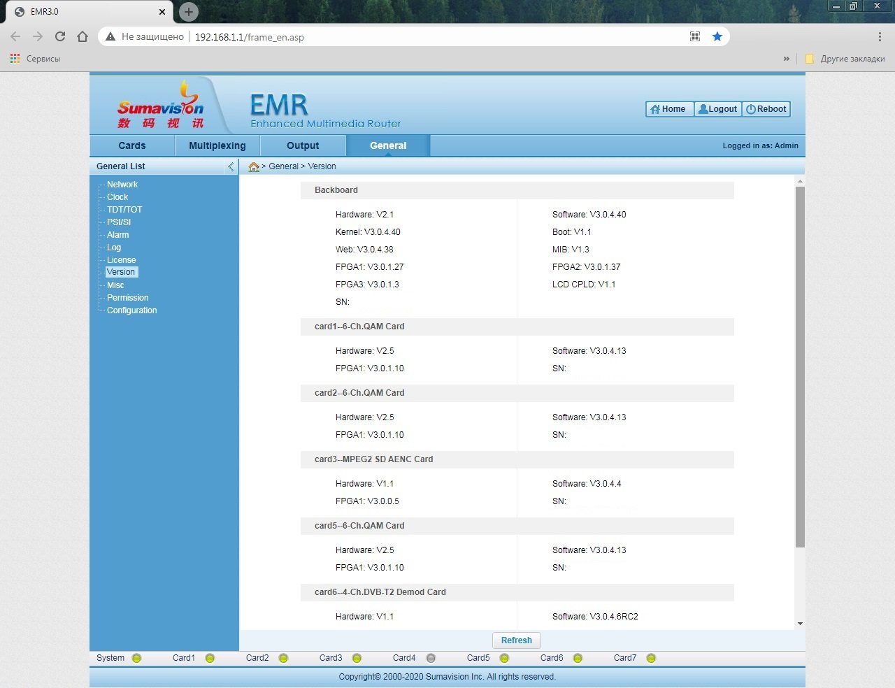Click the browser back arrow
Viewport: 895px width, 688px height.
click(15, 36)
